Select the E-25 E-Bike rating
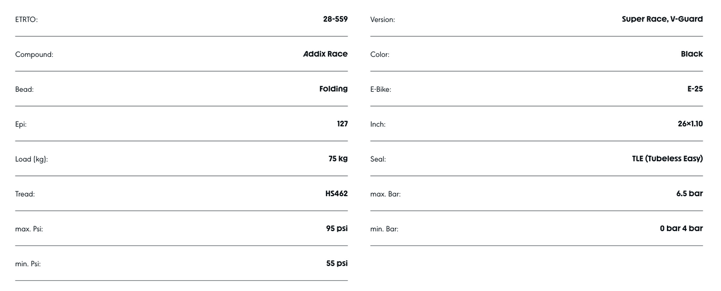The width and height of the screenshot is (721, 291). 695,89
